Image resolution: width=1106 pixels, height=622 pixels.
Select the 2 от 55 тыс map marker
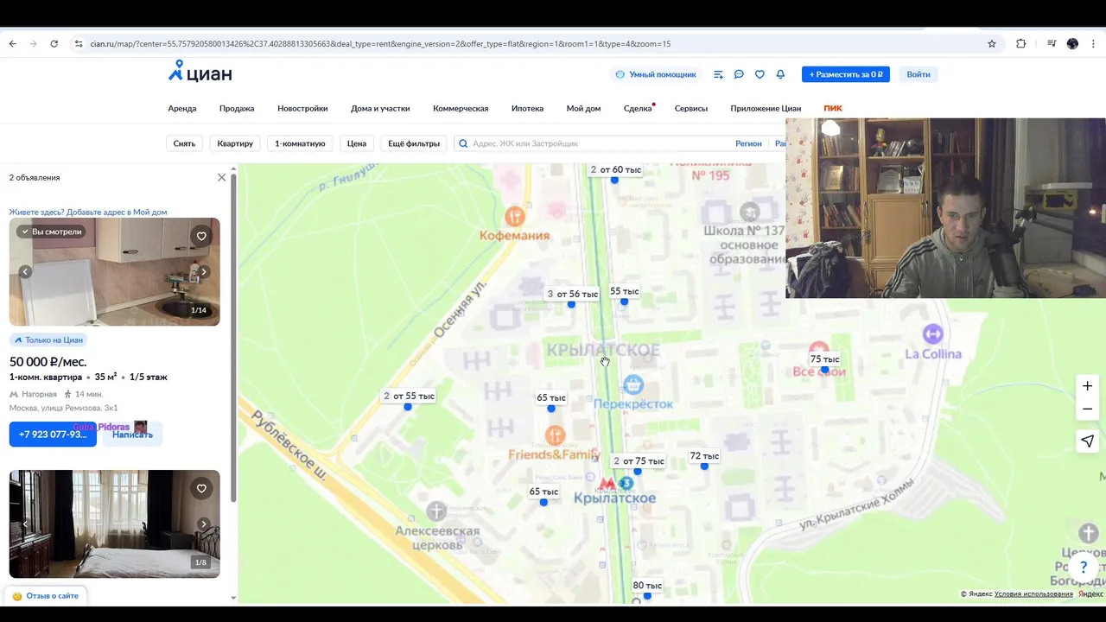(x=410, y=397)
